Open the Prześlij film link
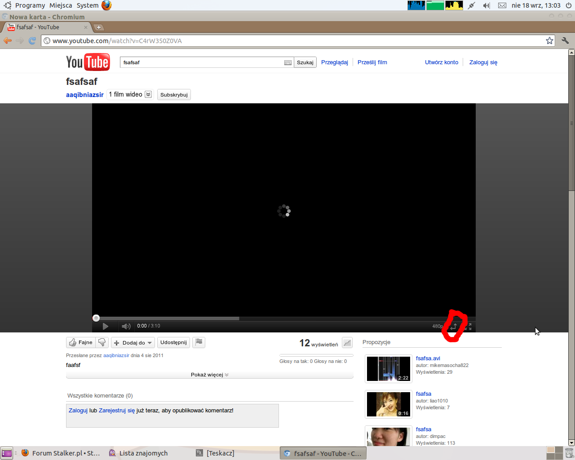The height and width of the screenshot is (460, 575). point(372,62)
